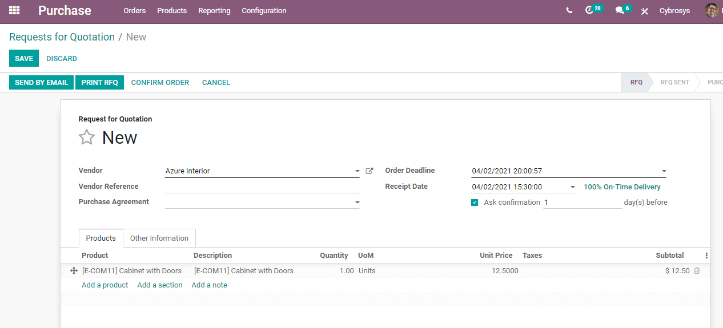Click the Units UoM cell
This screenshot has height=328, width=723.
(367, 271)
